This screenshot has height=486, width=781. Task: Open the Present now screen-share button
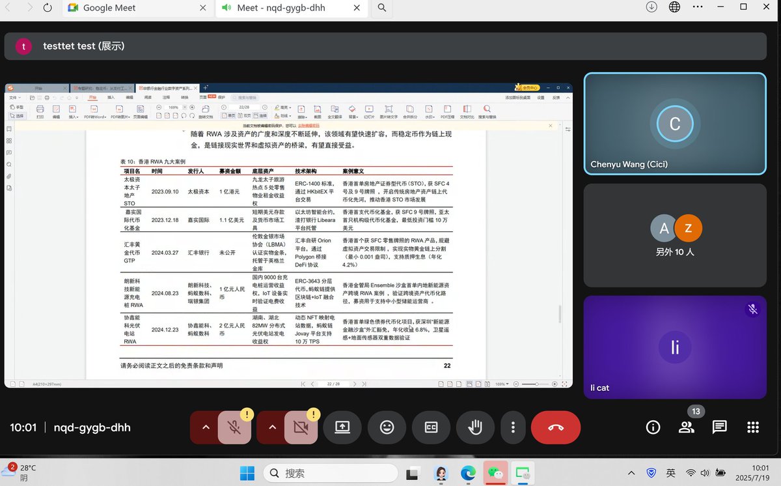click(342, 427)
